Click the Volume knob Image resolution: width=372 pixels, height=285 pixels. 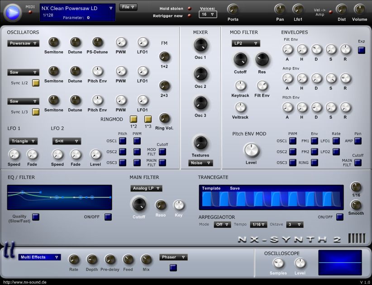point(359,10)
